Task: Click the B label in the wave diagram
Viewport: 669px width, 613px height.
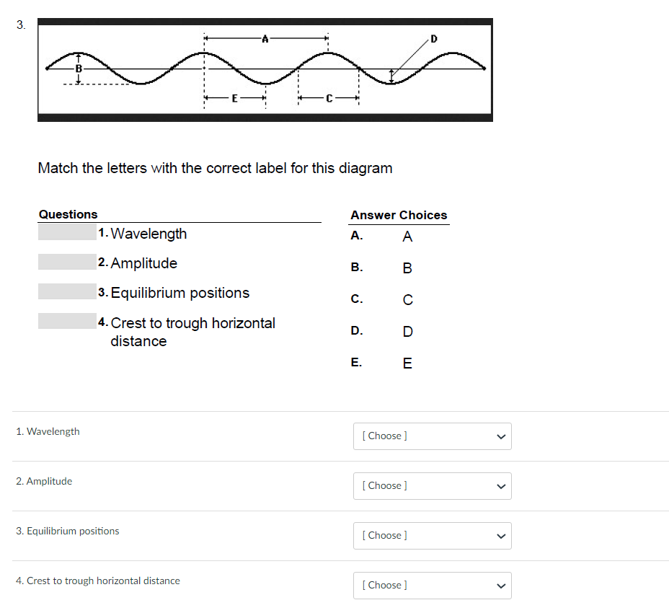Action: (79, 68)
